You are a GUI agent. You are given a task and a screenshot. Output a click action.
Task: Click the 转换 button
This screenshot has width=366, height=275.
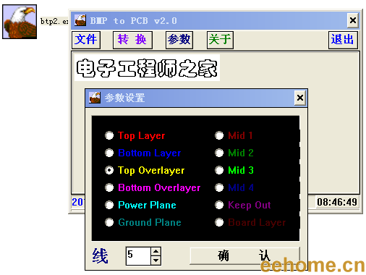tap(132, 40)
